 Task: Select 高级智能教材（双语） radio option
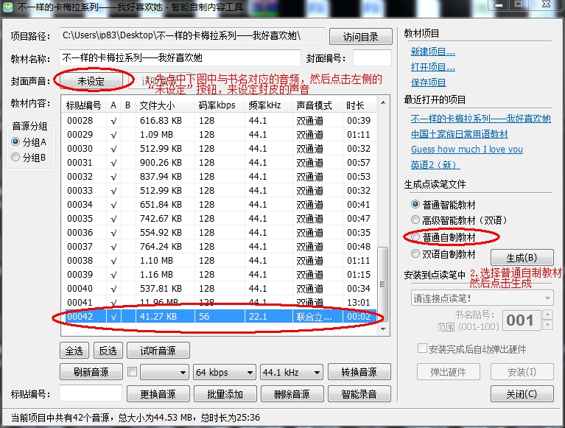click(416, 220)
